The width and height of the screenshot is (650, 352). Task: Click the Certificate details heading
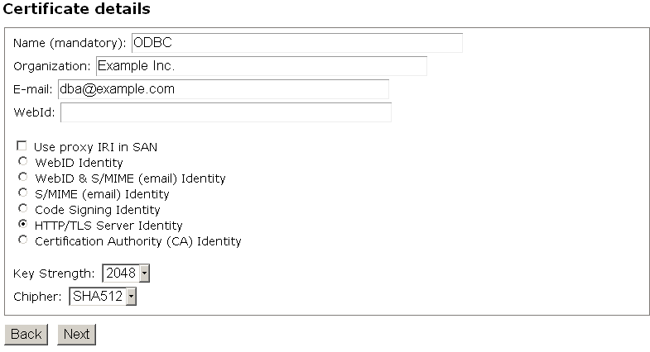[77, 10]
